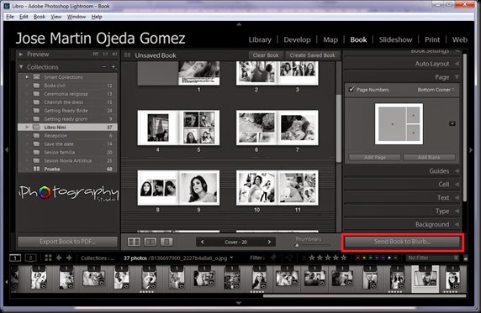Switch to the Slideshow module
481x313 pixels.
(x=395, y=39)
